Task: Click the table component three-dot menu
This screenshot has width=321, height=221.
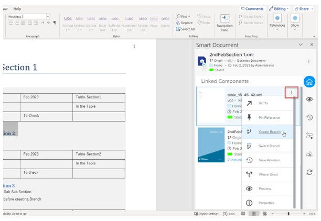Action: tap(291, 92)
